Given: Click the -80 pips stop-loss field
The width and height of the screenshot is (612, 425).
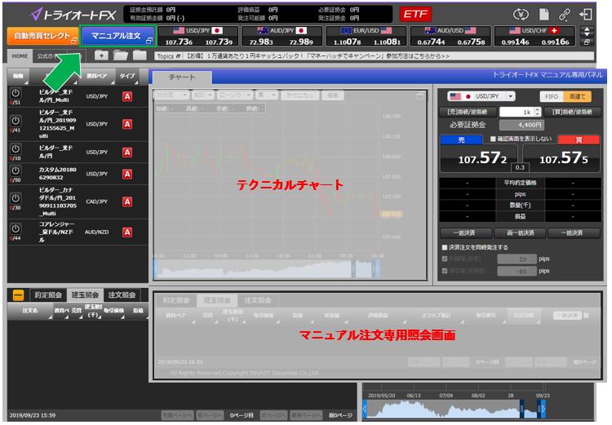Looking at the screenshot, I should click(x=517, y=271).
